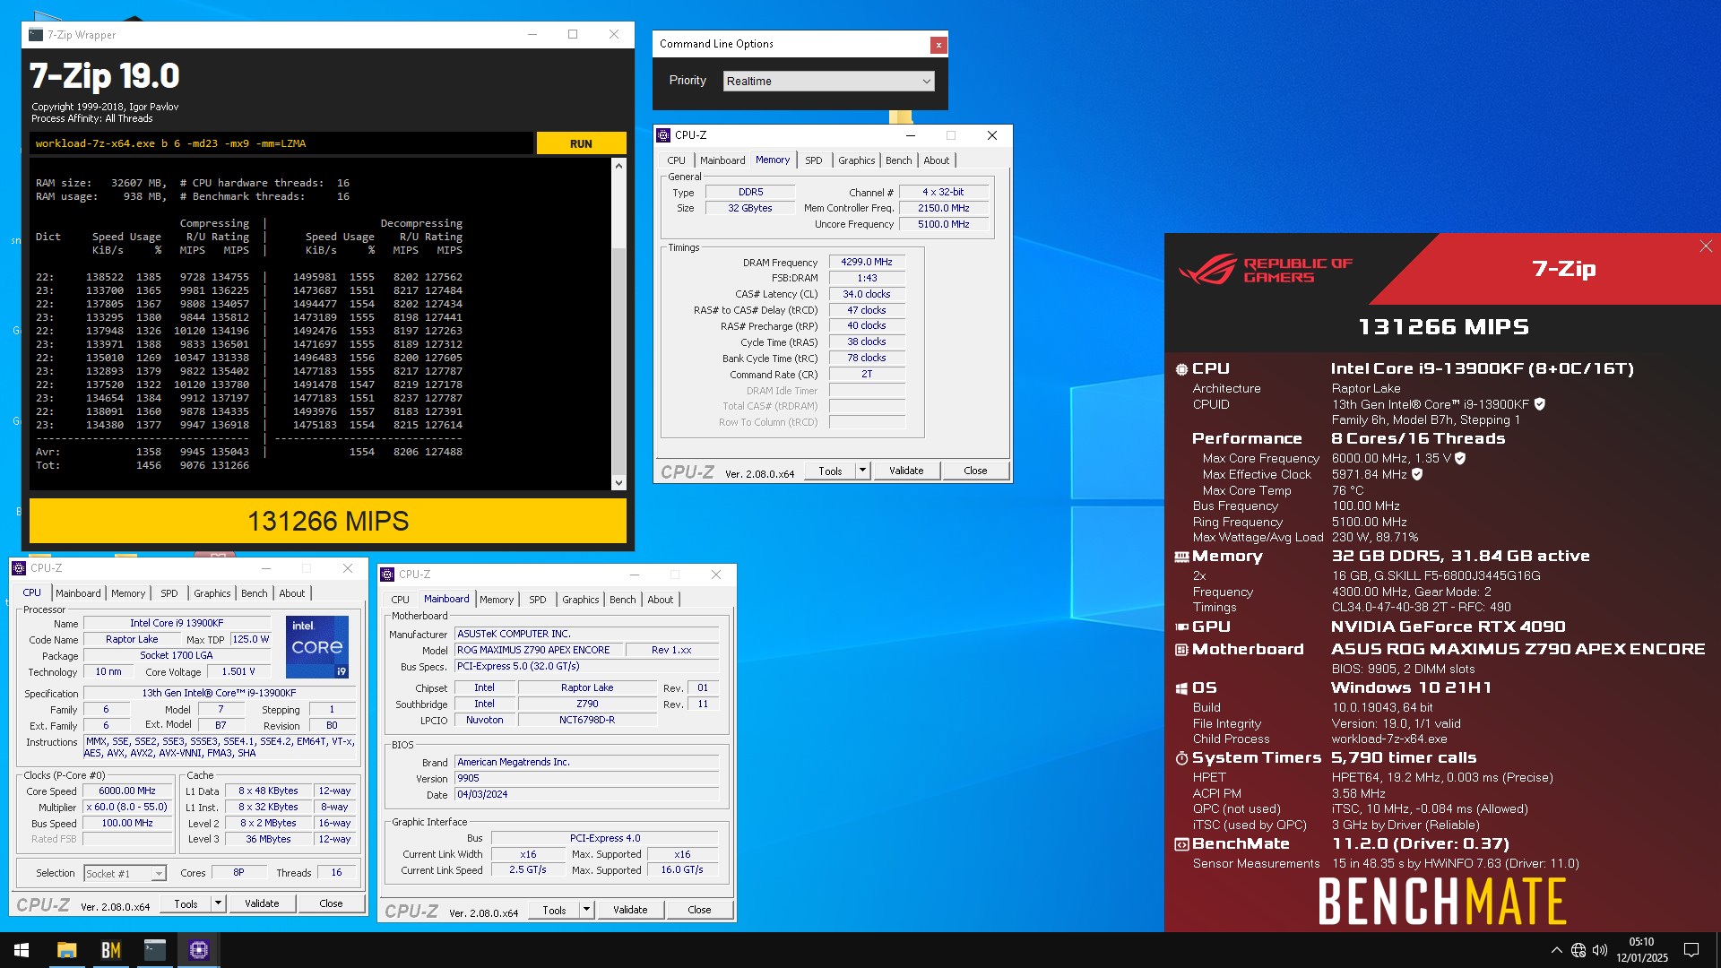Click the BIOS Version 9905 field
This screenshot has height=968, width=1721.
tap(586, 778)
